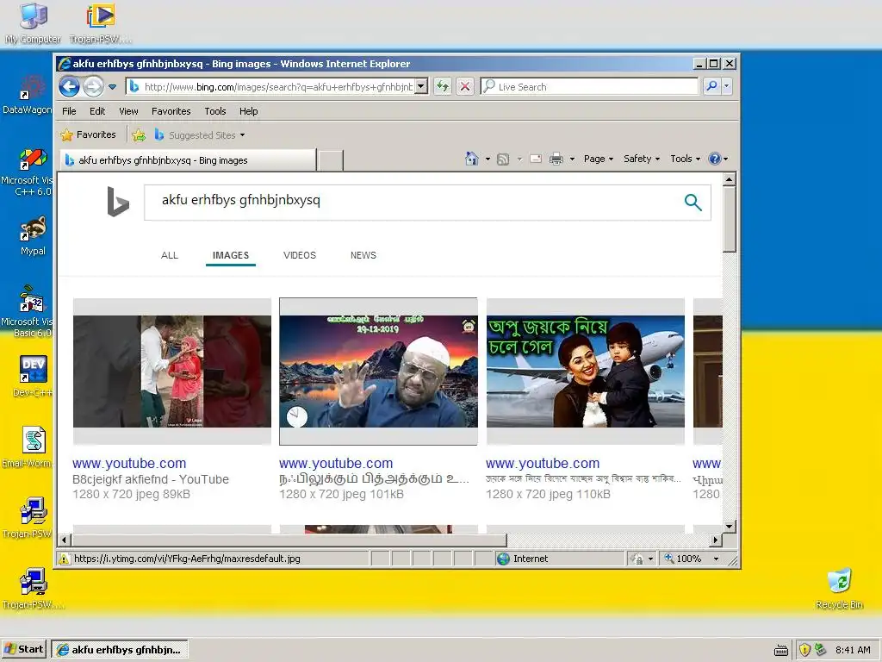Click the Home icon in command bar

471,159
